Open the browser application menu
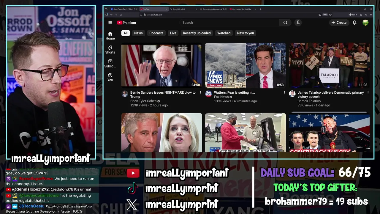The image size is (380, 214). (371, 15)
